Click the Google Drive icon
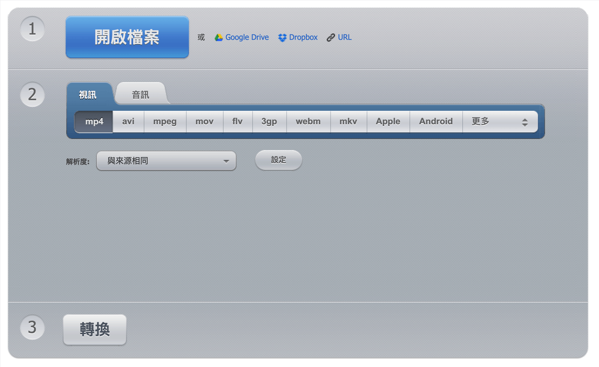The width and height of the screenshot is (599, 367). click(219, 37)
